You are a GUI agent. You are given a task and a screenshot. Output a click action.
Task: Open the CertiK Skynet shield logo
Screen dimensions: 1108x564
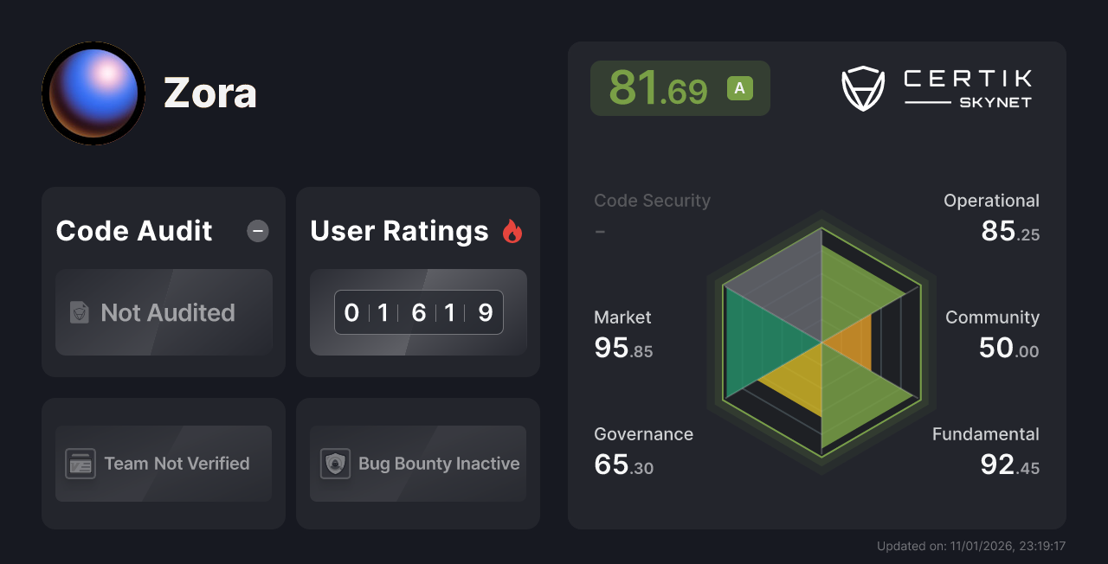tap(862, 87)
